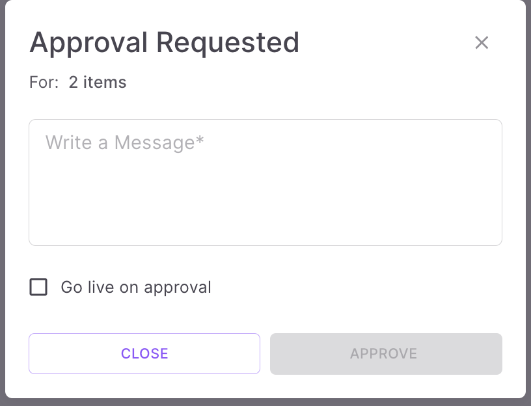Click the "For:" label
Viewport: 531px width, 406px height.
click(44, 83)
